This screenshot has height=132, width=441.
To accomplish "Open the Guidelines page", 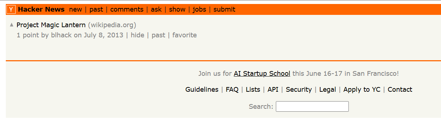I will pos(202,90).
